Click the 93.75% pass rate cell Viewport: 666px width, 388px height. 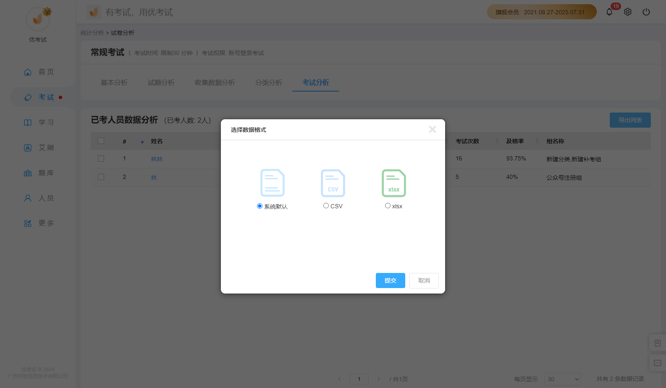[516, 159]
